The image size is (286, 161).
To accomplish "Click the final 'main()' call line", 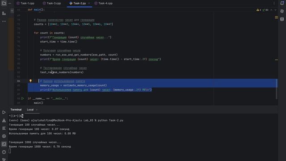I will (38, 103).
